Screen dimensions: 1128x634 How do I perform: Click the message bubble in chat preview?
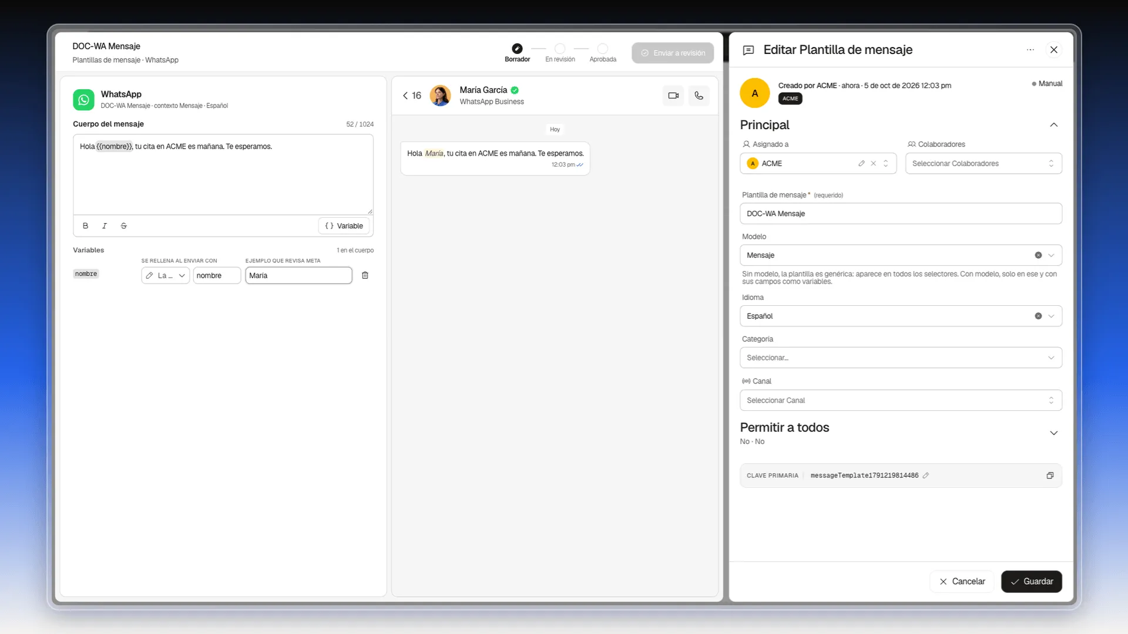pyautogui.click(x=495, y=158)
